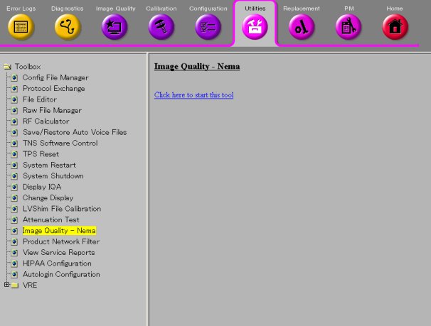Image resolution: width=431 pixels, height=326 pixels.
Task: Open the Error Logs icon
Action: (21, 27)
